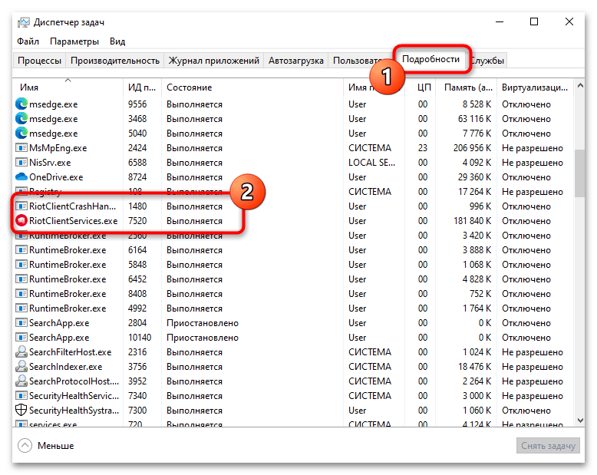Sort by the Имя column header
The image size is (597, 475).
click(68, 87)
